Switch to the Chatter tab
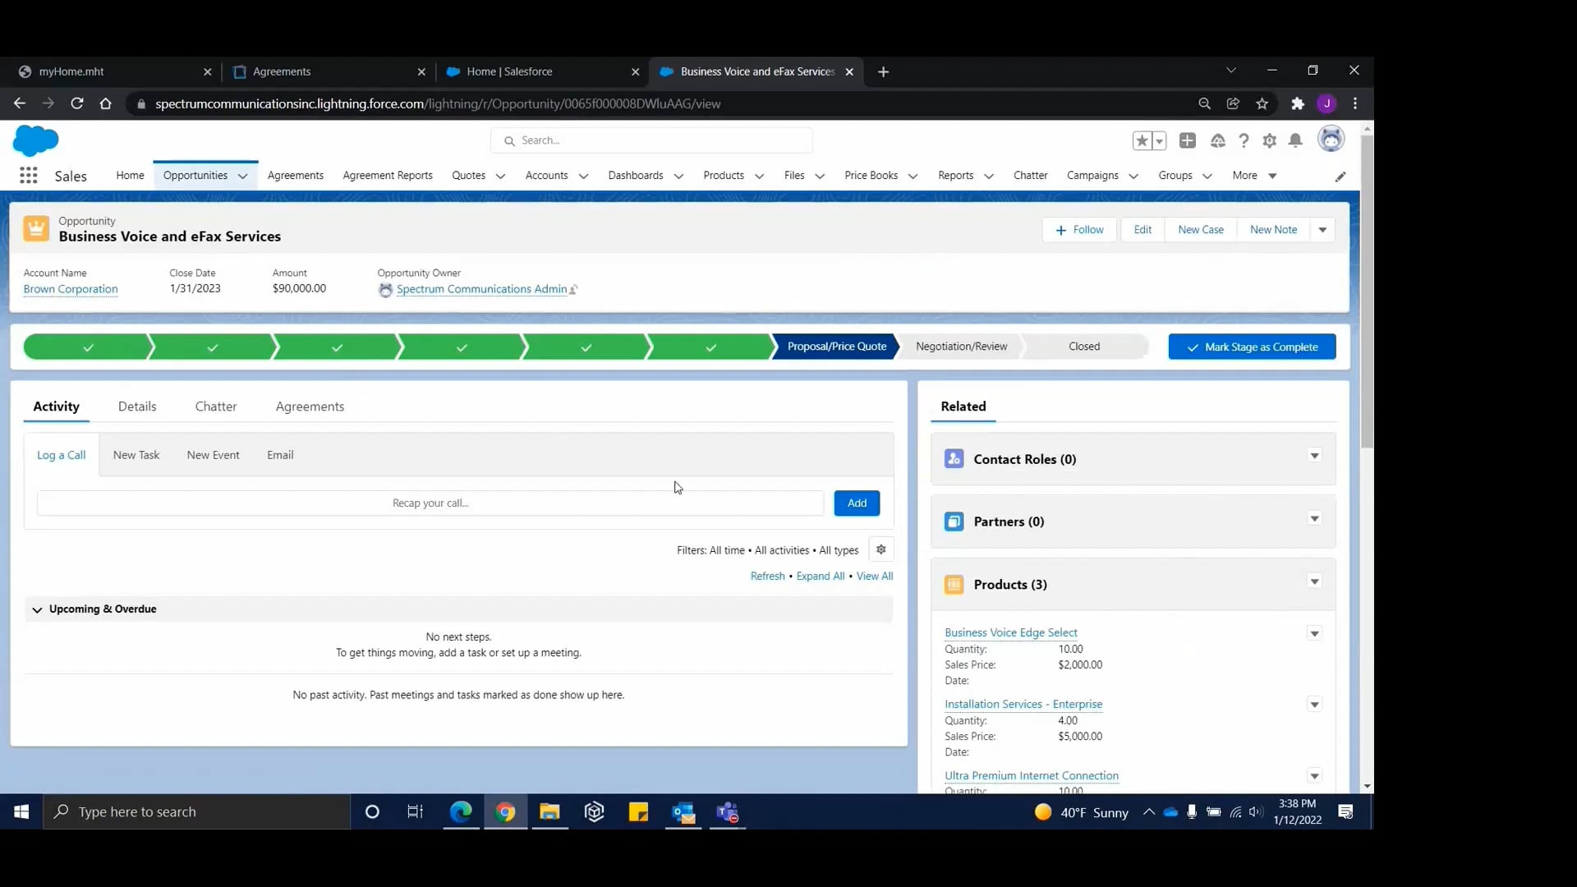Screen dimensions: 1577x887 pyautogui.click(x=215, y=407)
